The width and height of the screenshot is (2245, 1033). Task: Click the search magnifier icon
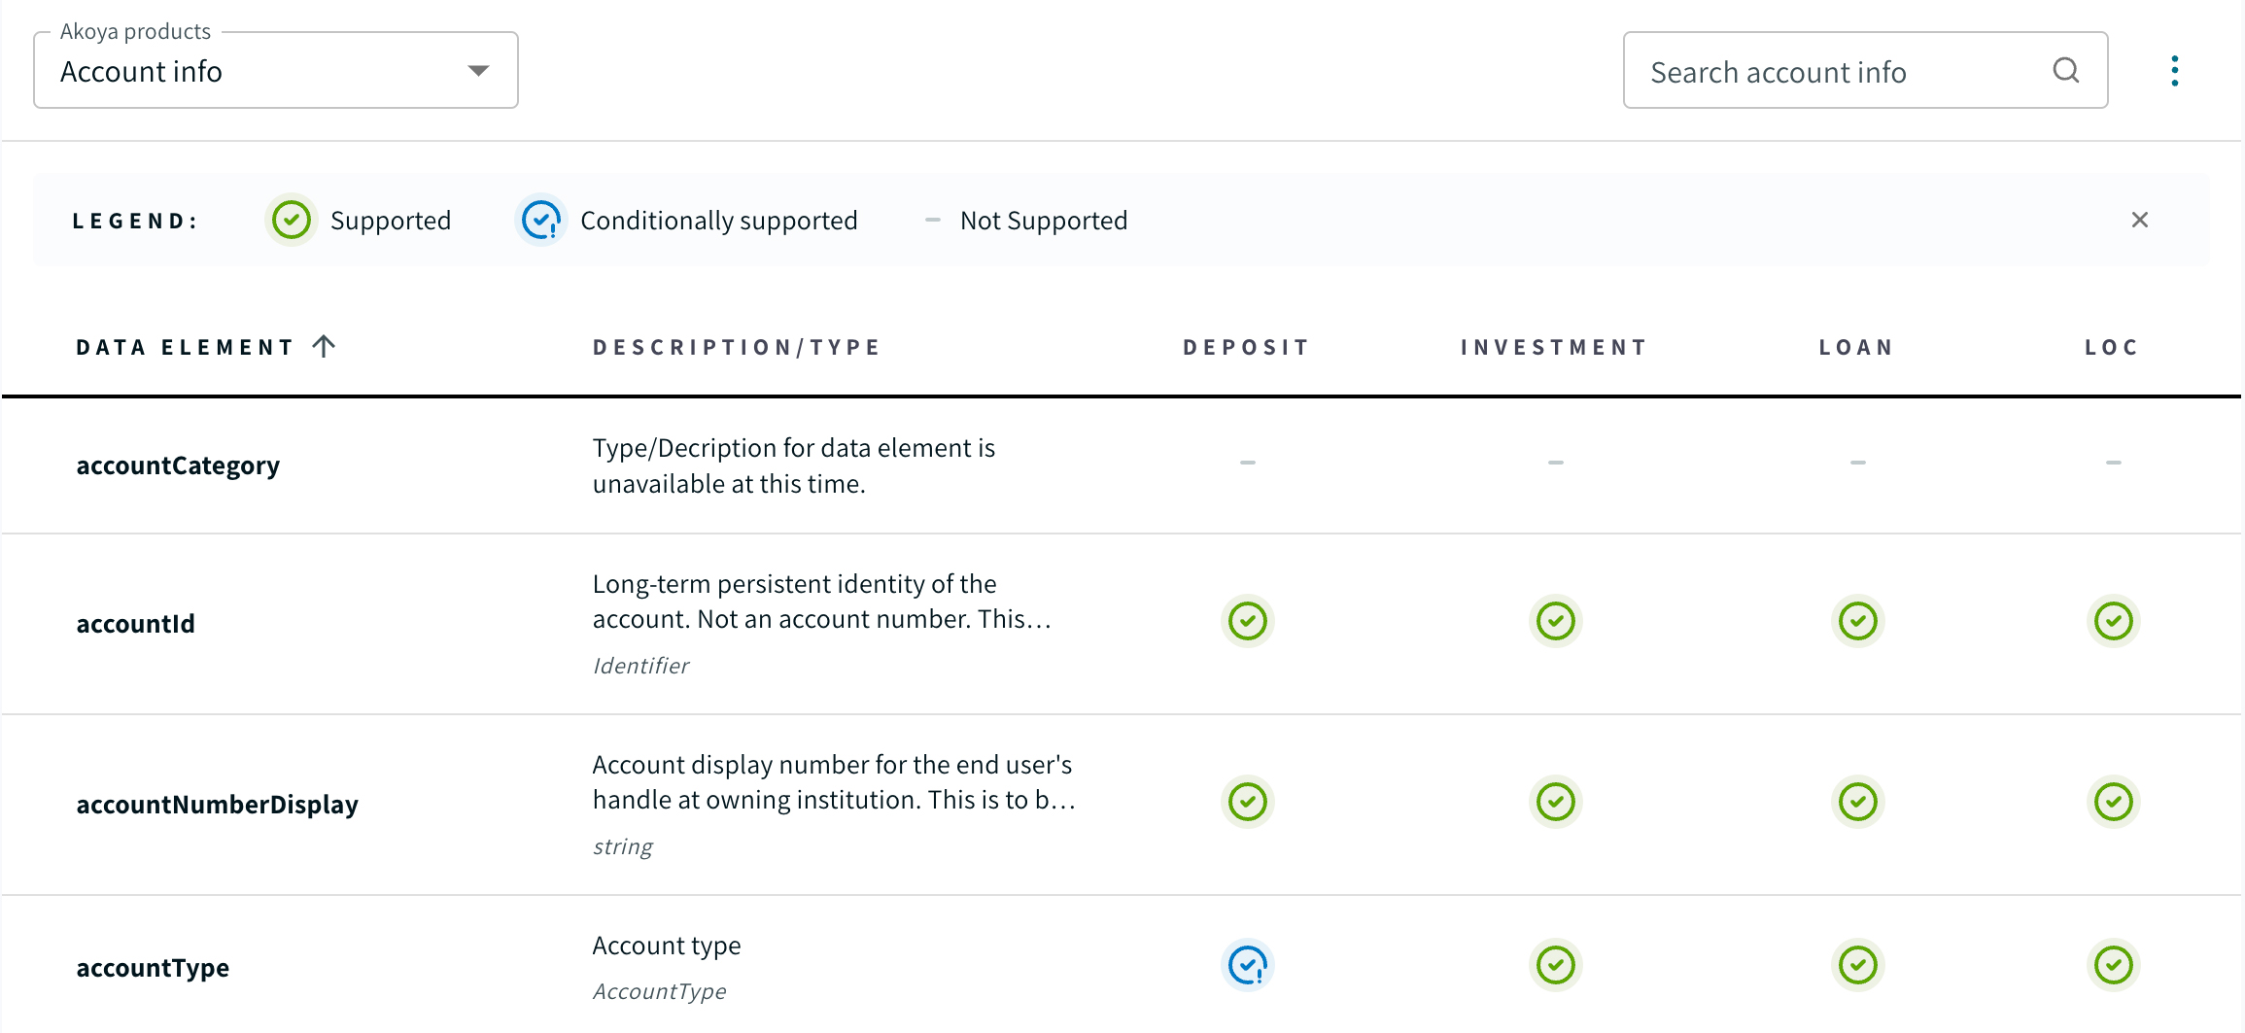tap(2066, 70)
